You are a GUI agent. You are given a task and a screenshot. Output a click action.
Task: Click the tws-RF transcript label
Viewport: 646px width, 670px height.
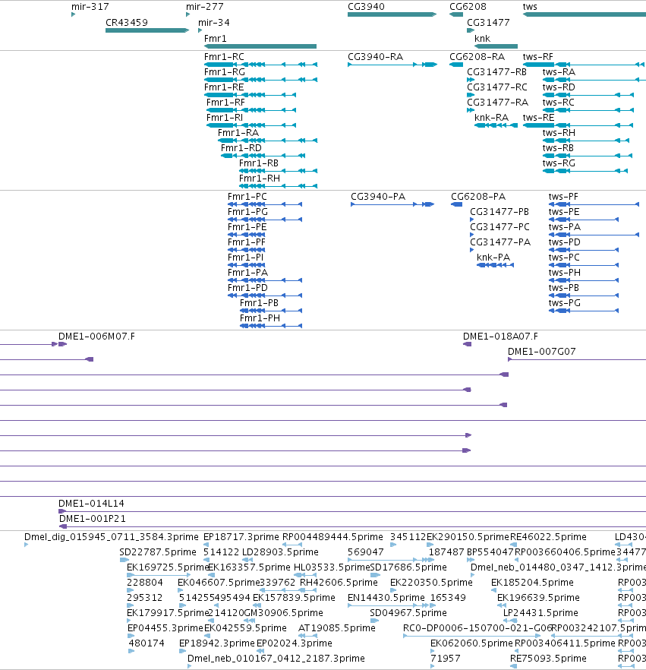(x=538, y=56)
